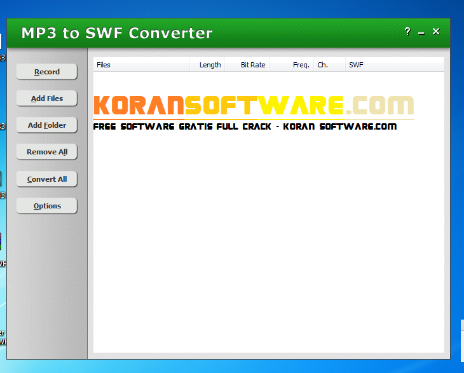Open the Options settings
464x373 pixels.
coord(47,206)
